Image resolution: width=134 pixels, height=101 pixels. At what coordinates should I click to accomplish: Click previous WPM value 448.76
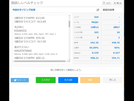[x=116, y=43]
